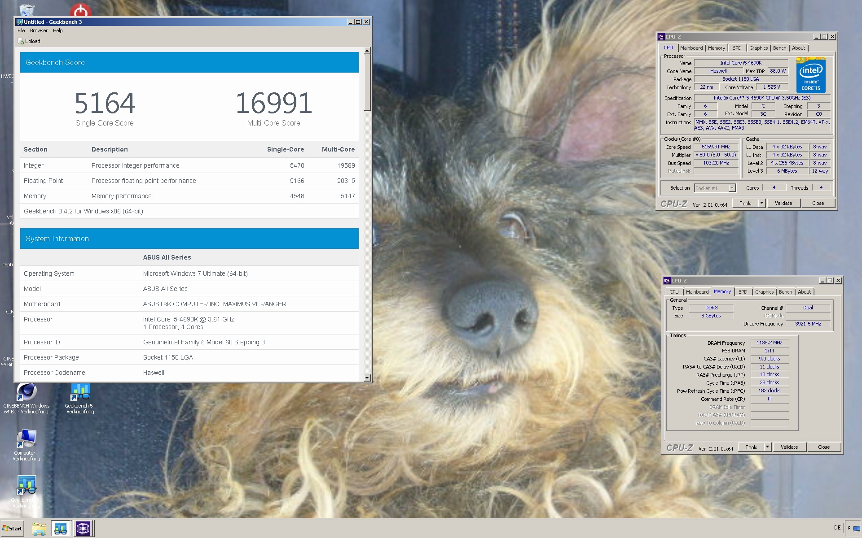This screenshot has height=538, width=862.
Task: Click the DE language indicator in tray
Action: tap(837, 528)
